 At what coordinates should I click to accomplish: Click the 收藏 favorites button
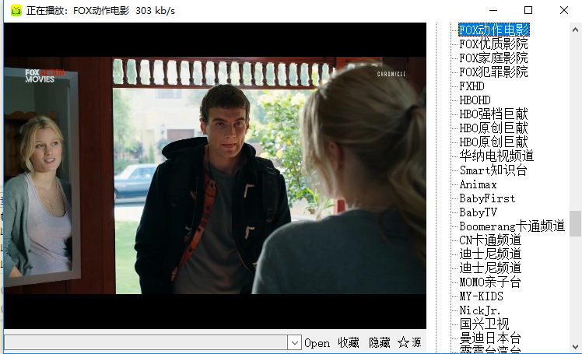(x=349, y=342)
